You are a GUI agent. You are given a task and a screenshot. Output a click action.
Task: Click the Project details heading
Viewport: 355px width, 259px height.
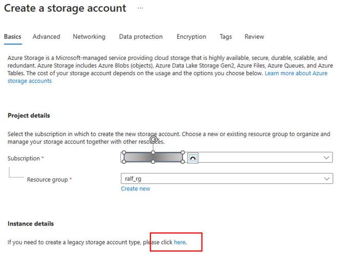[x=29, y=116]
